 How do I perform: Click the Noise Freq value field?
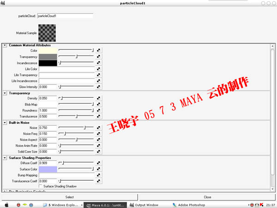[48, 134]
